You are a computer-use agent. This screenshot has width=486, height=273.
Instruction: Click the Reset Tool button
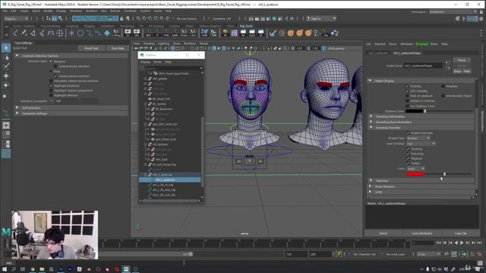tap(91, 49)
